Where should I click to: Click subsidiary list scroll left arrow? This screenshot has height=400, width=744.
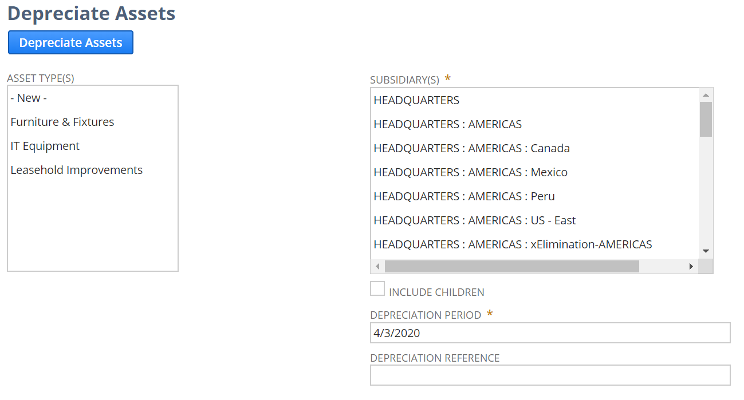[377, 266]
